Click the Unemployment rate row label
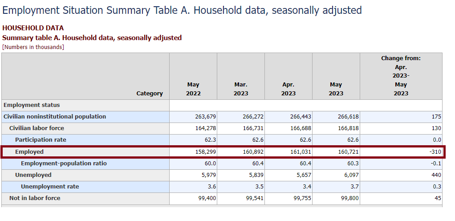The image size is (455, 221). tap(50, 187)
